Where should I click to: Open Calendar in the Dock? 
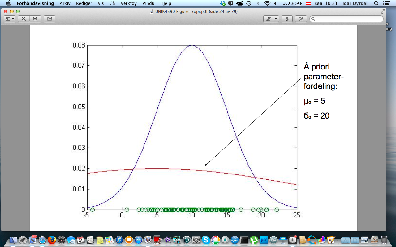[x=80, y=240]
